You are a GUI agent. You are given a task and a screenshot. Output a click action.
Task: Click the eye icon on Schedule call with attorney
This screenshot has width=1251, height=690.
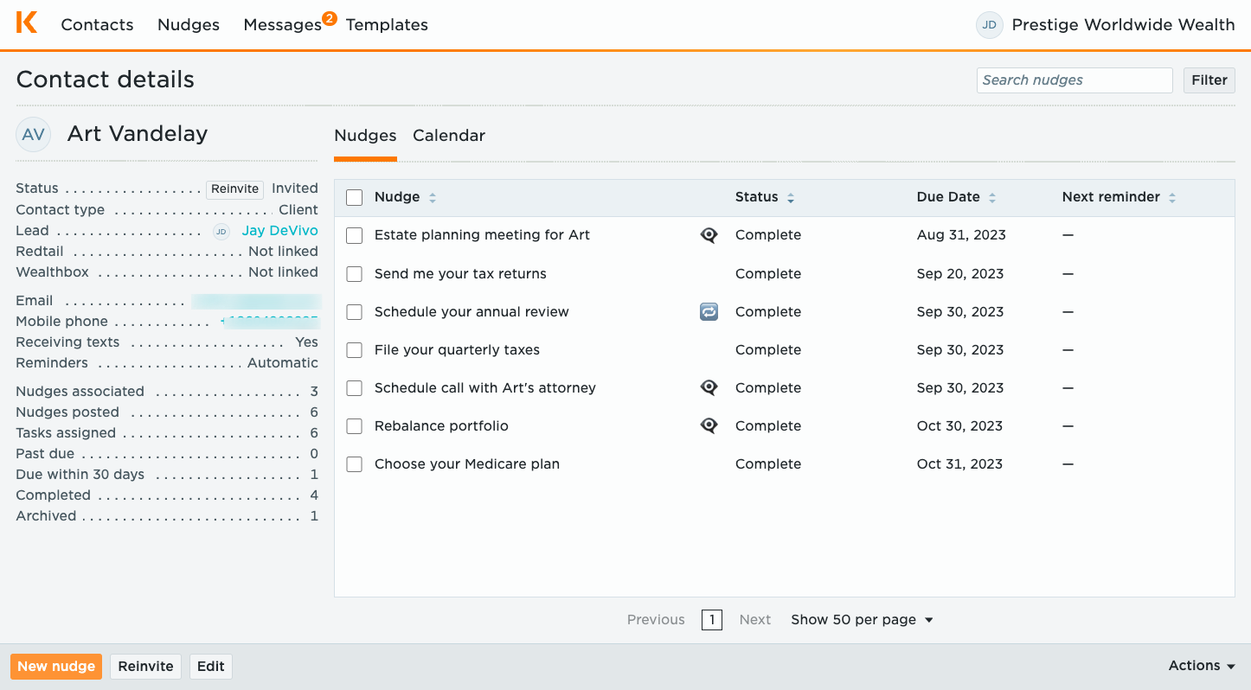[x=709, y=388]
